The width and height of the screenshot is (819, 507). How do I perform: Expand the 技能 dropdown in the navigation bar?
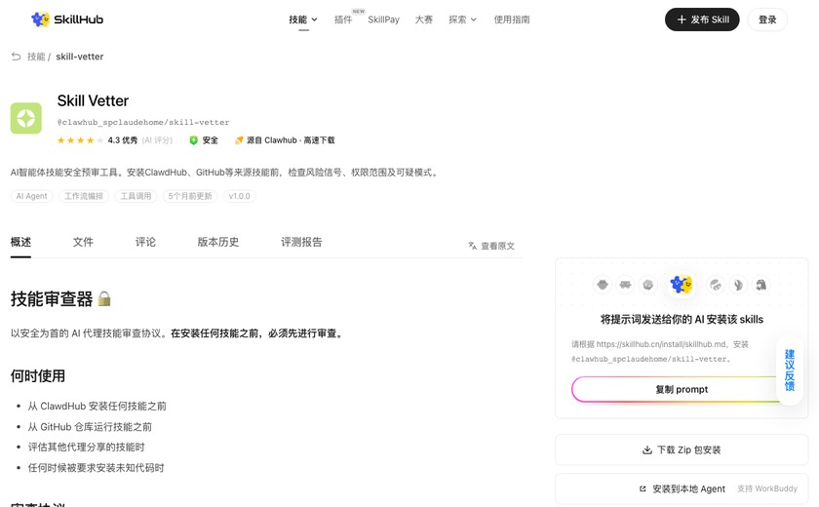(303, 19)
